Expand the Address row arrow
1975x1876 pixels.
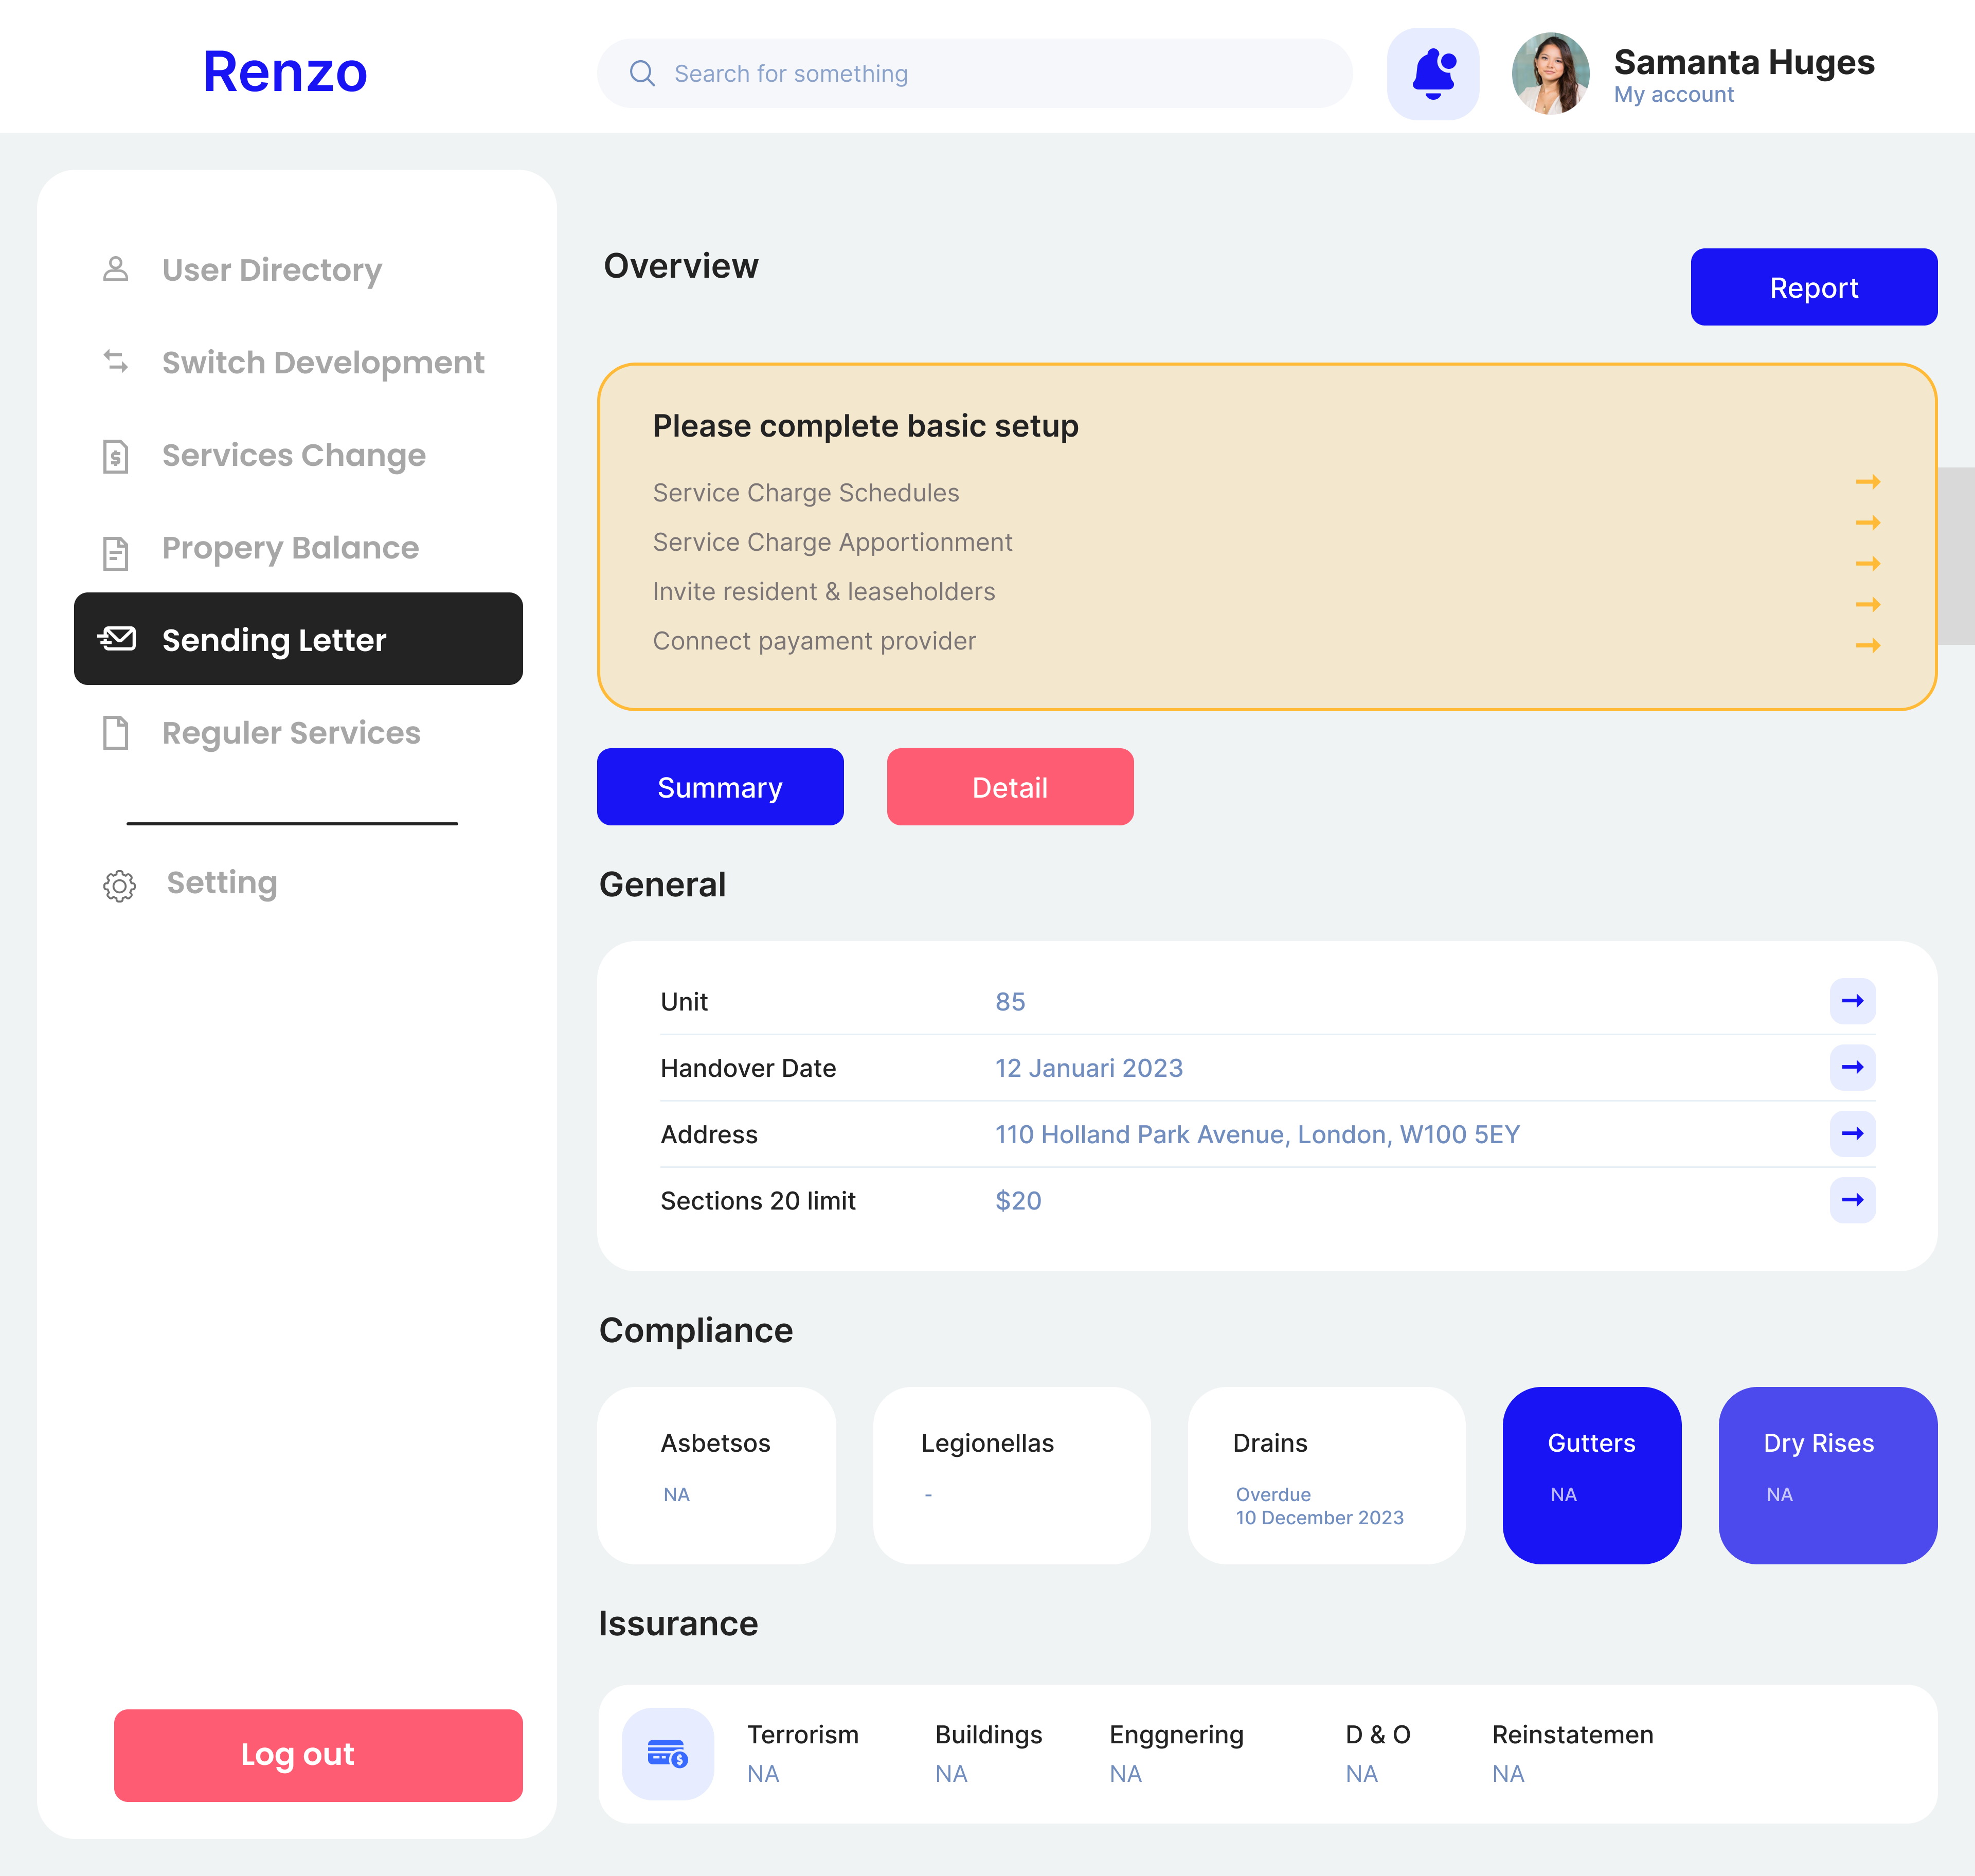[x=1852, y=1134]
